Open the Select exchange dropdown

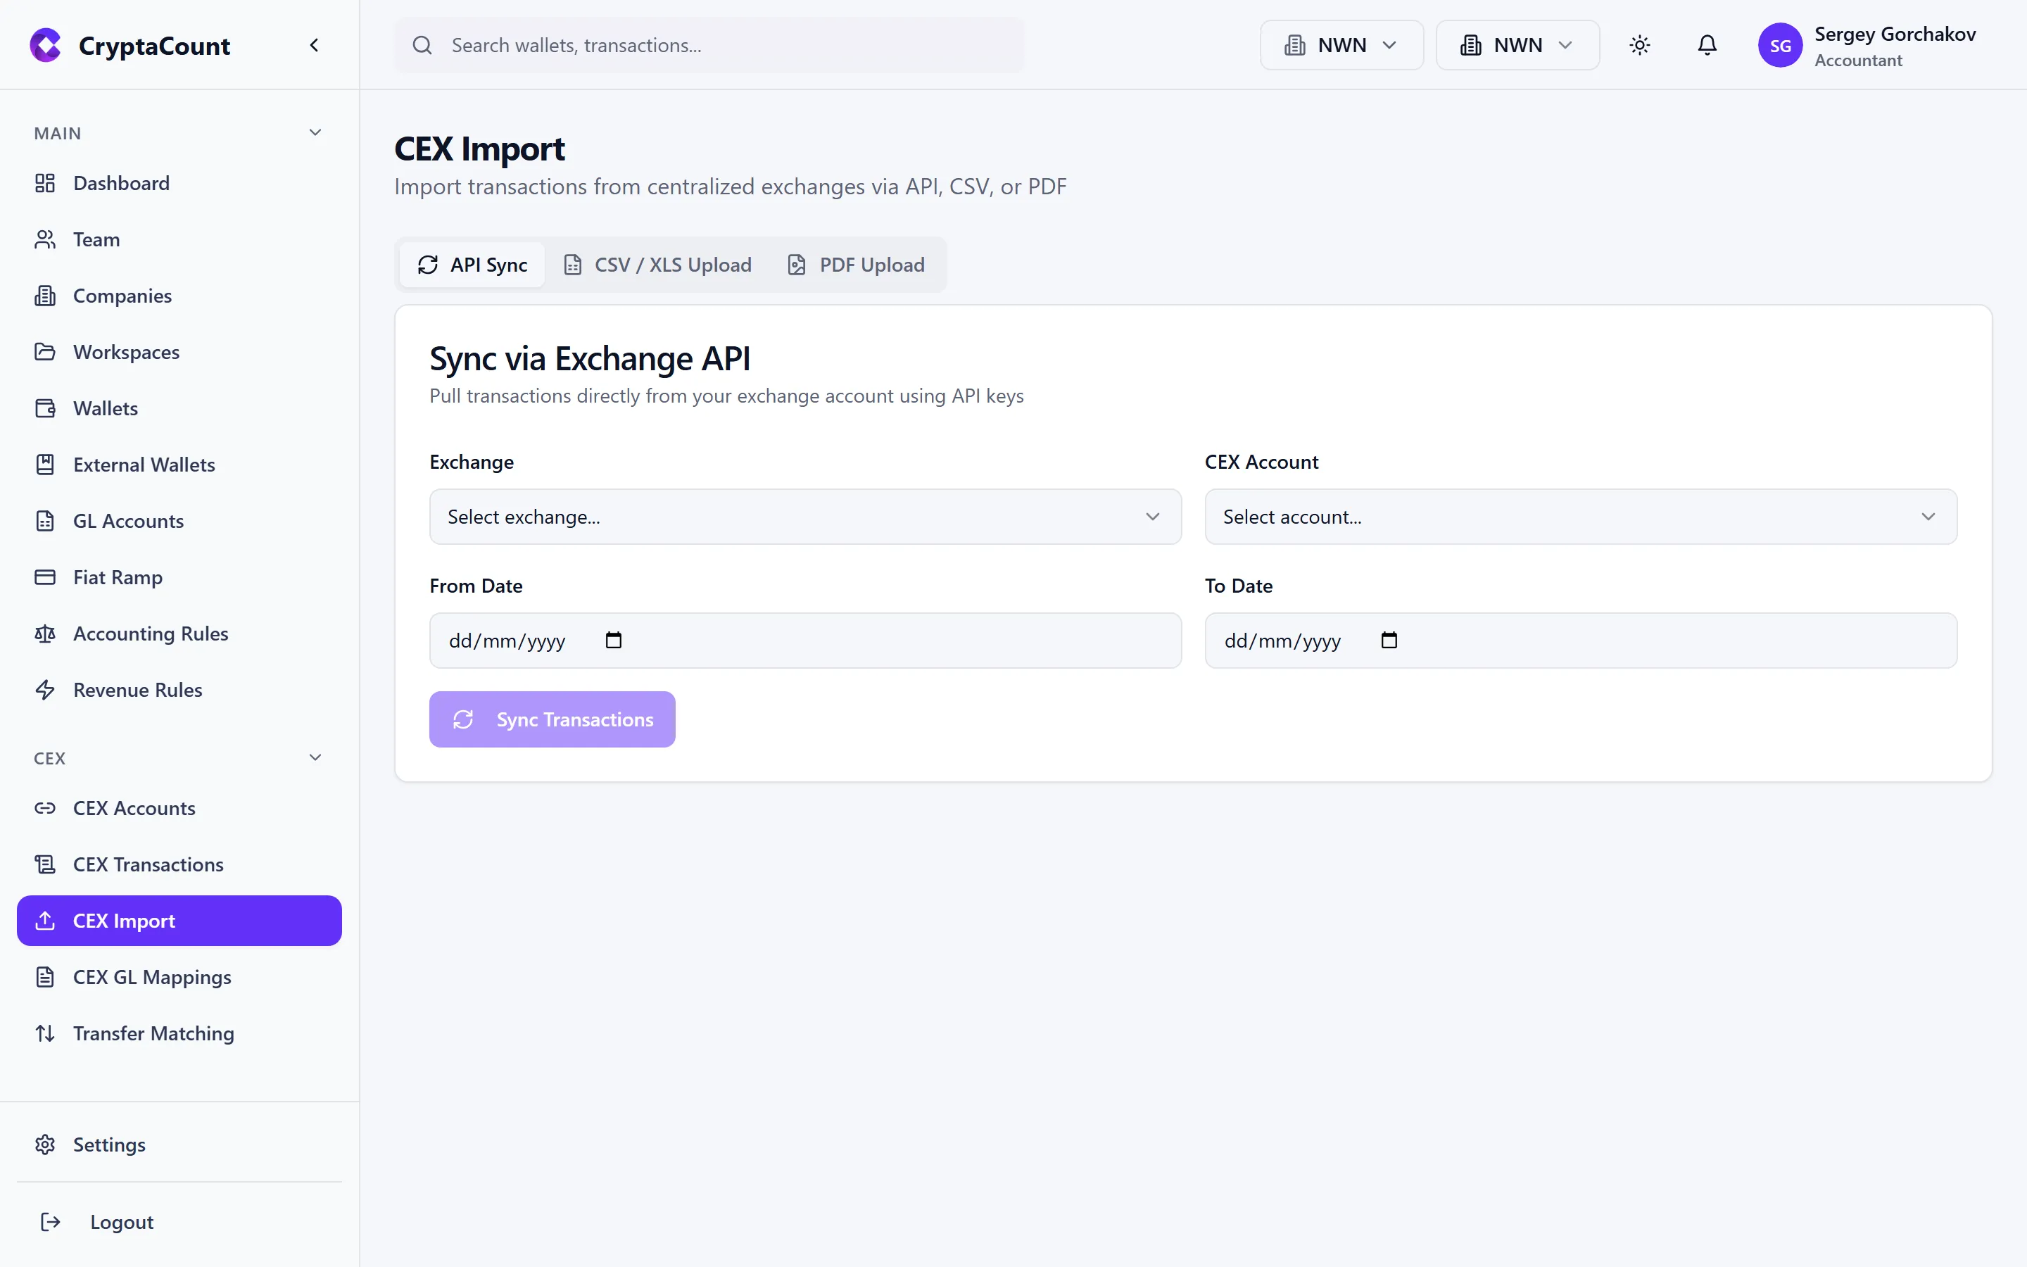click(804, 516)
